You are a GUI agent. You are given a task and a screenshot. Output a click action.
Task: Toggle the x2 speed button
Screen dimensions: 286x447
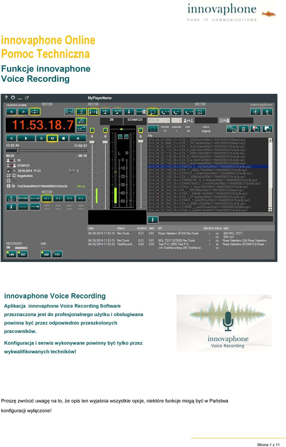click(93, 112)
